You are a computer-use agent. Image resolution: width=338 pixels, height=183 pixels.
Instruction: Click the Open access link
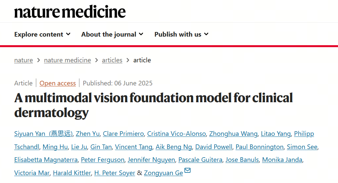(58, 83)
